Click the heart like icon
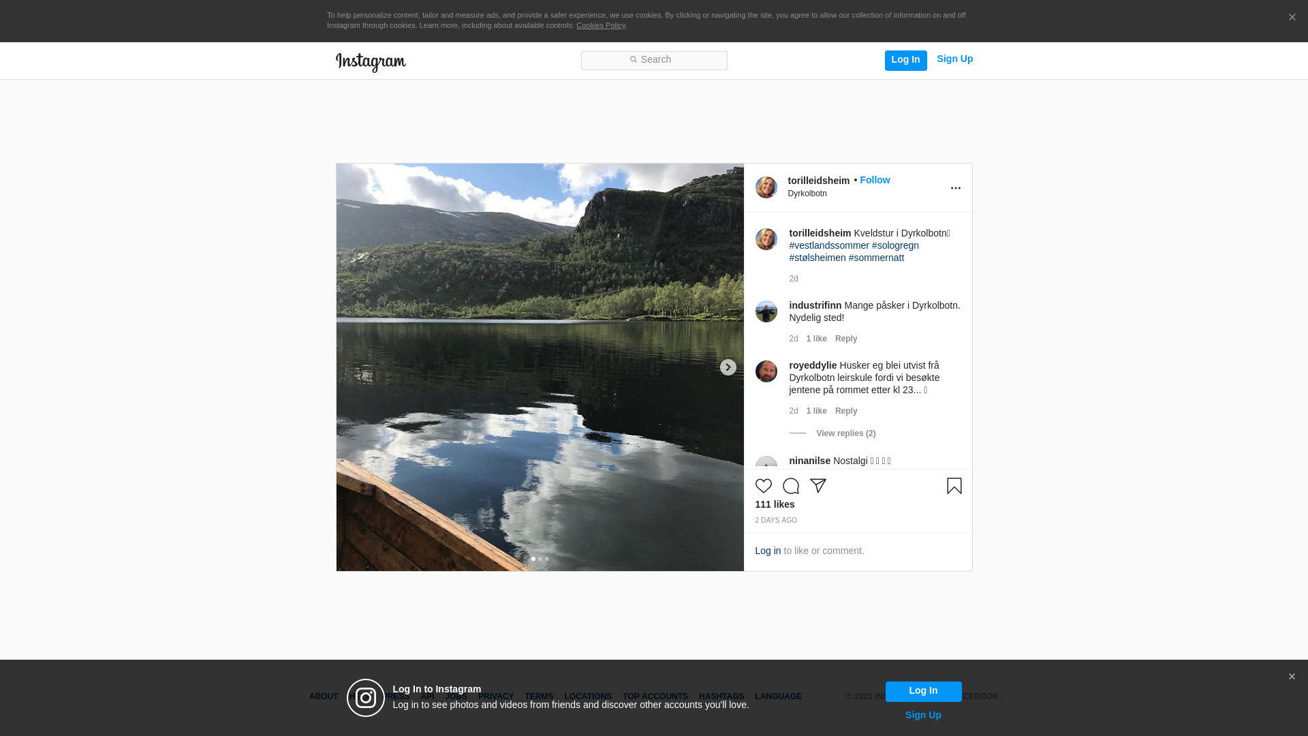The image size is (1308, 736). [763, 486]
